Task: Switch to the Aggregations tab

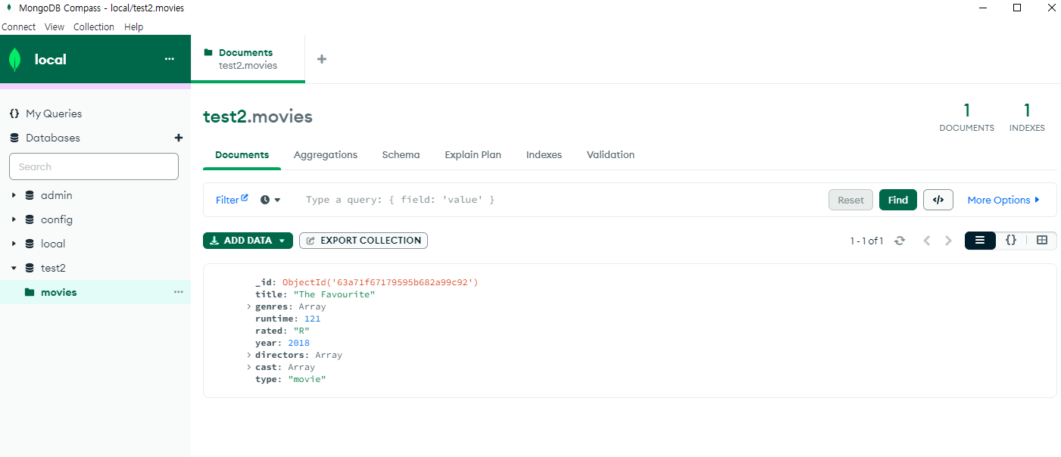Action: pos(326,154)
